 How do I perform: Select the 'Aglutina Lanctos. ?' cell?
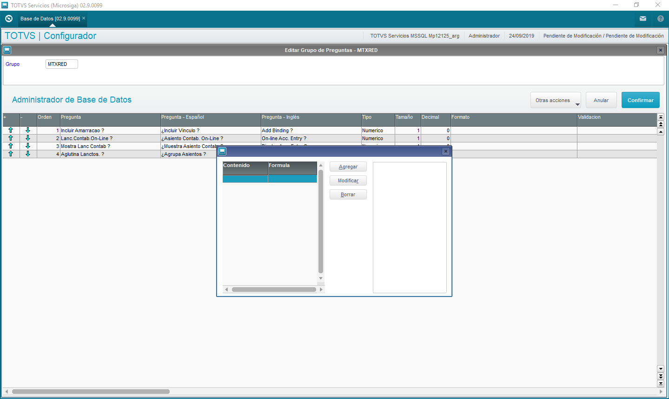[x=110, y=154]
